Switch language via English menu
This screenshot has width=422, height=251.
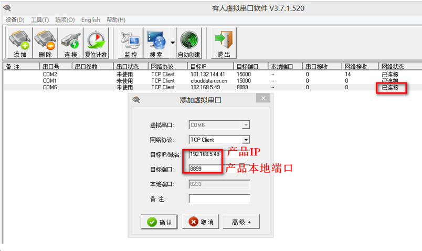coord(90,19)
